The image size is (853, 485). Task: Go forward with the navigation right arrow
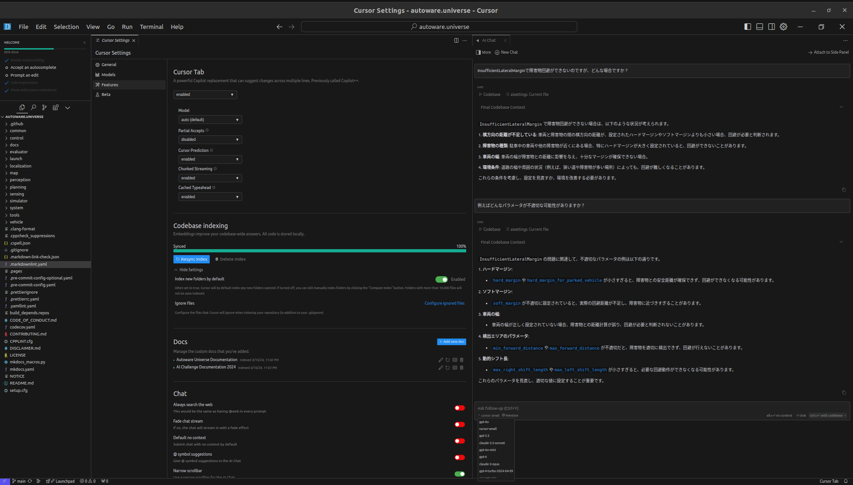[291, 27]
